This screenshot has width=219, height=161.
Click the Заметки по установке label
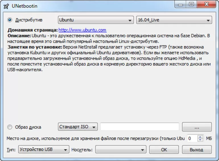(35, 47)
